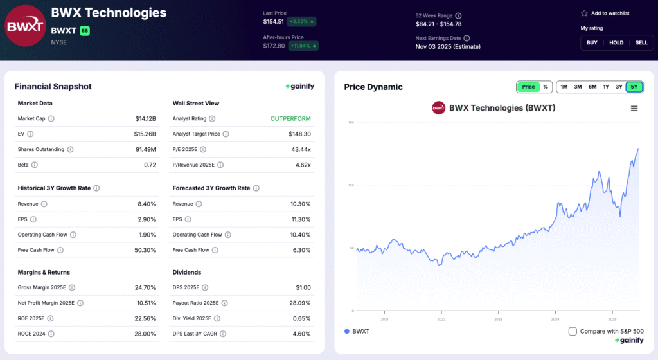Click info icon beside forecasted Revenue

(199, 204)
